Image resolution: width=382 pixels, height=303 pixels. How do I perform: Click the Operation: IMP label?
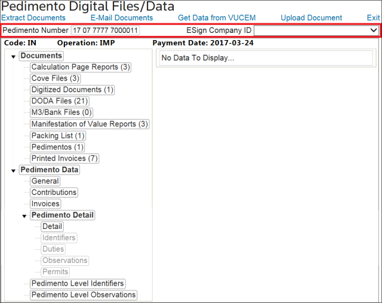(x=86, y=43)
